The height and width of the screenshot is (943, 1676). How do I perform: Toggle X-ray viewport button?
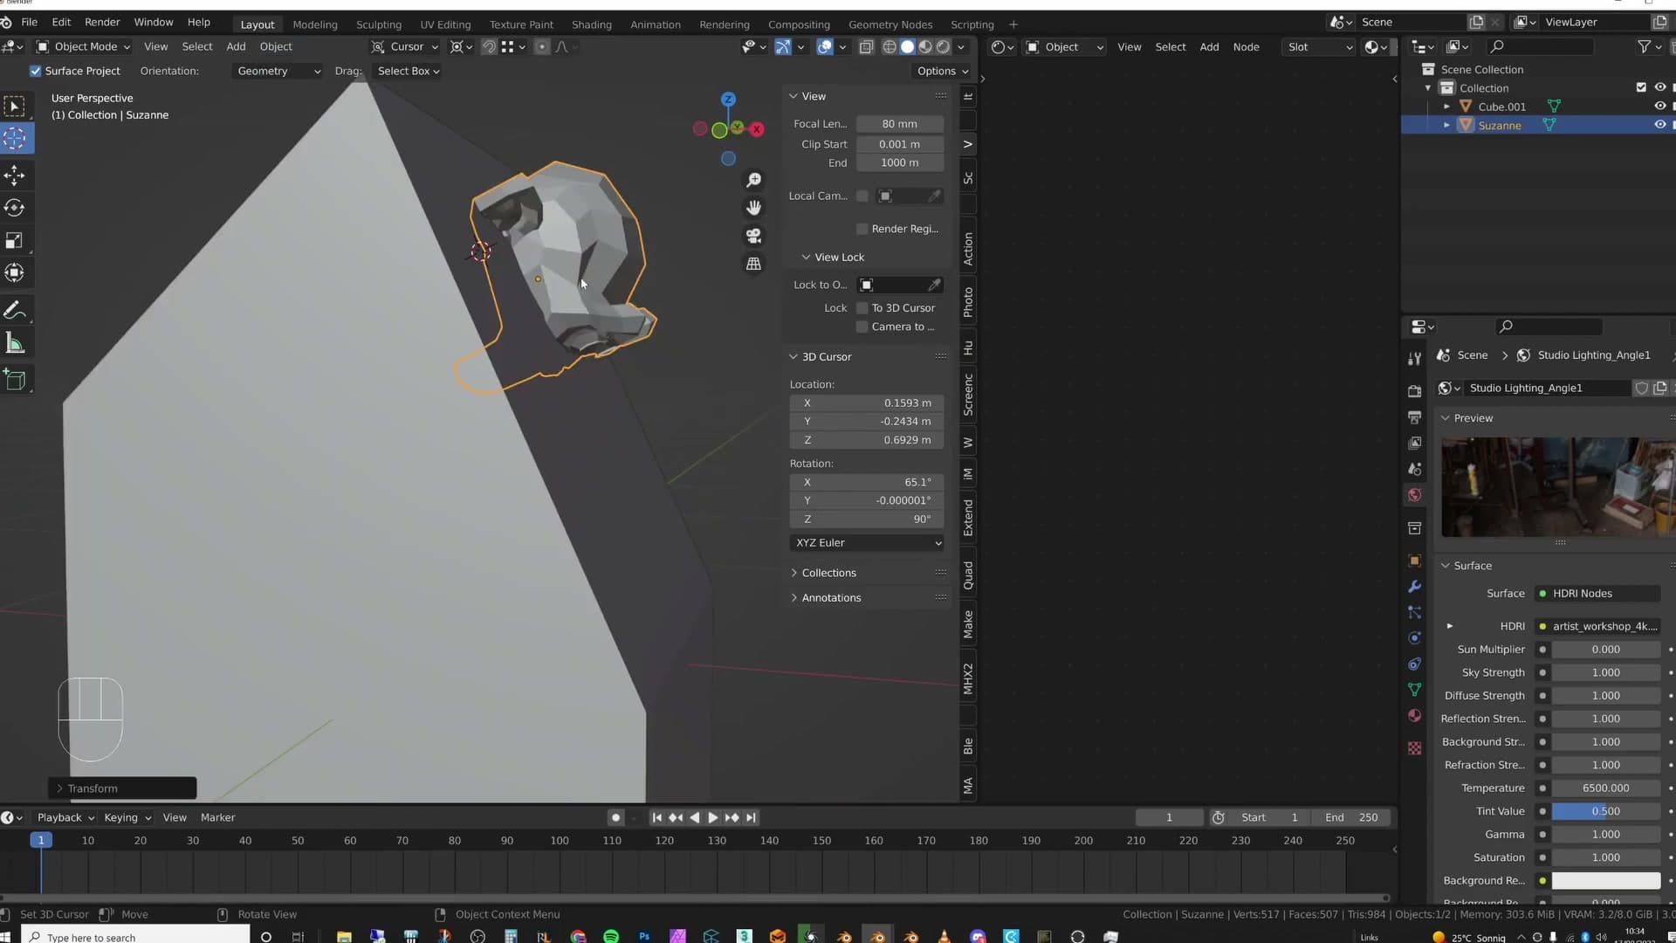pos(866,47)
